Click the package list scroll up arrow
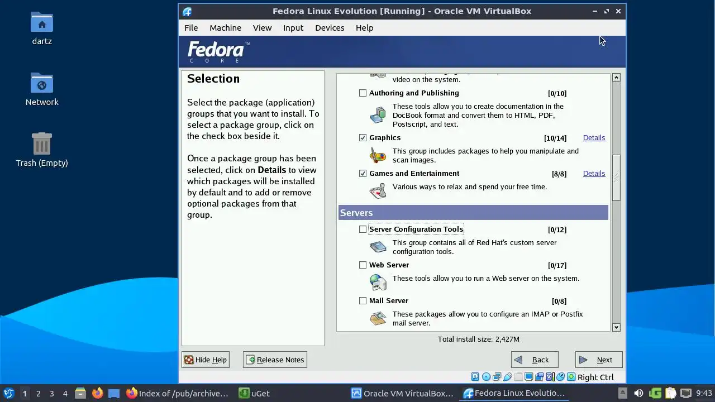The height and width of the screenshot is (402, 715). pyautogui.click(x=616, y=77)
